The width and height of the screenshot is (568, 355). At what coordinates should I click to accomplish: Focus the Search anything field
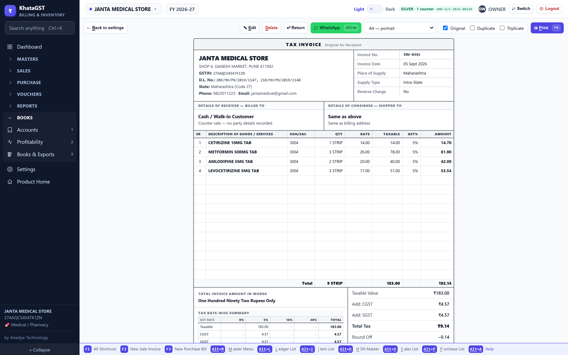pos(40,28)
